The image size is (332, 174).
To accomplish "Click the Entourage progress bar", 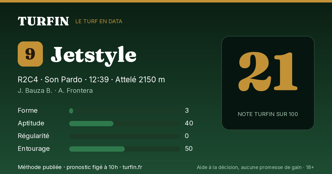I will tap(124, 149).
